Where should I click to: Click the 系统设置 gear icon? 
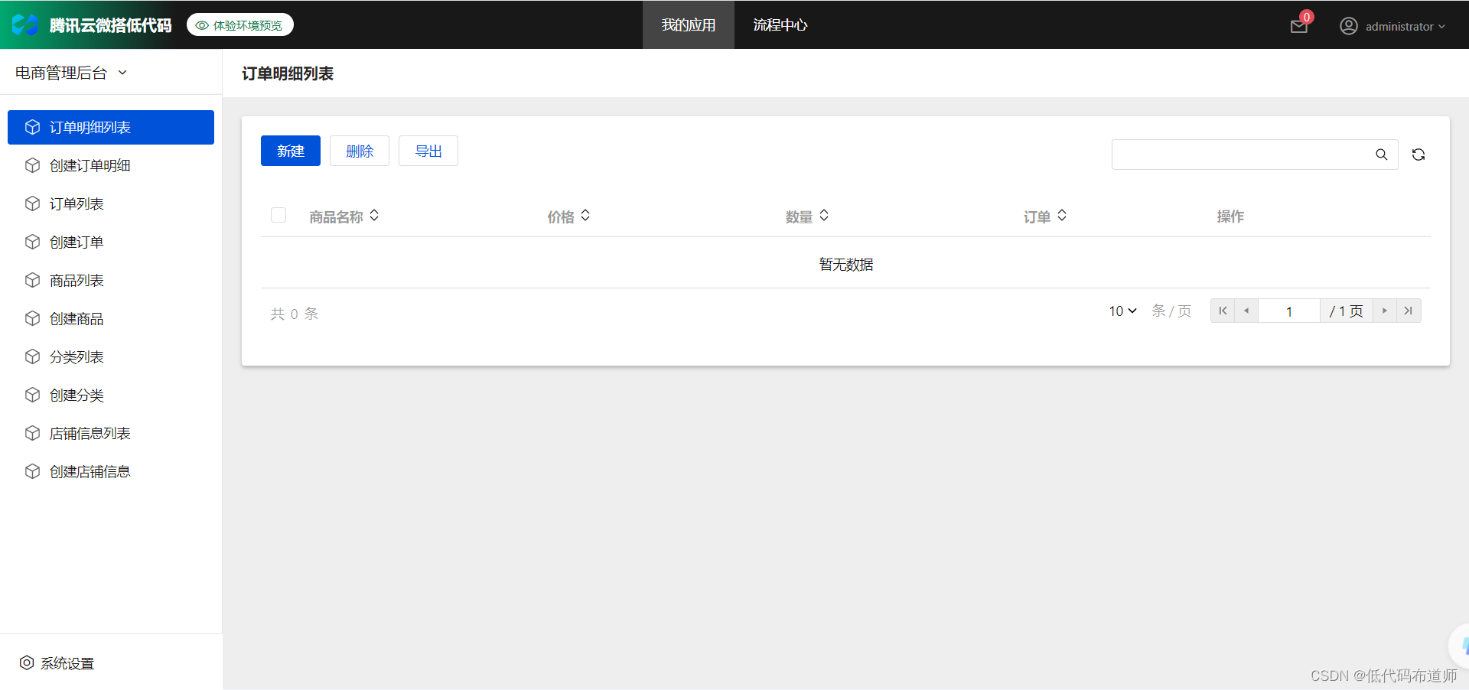pos(27,662)
